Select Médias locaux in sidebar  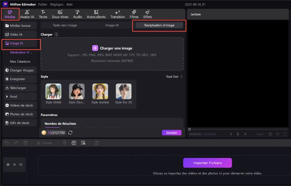point(20,26)
